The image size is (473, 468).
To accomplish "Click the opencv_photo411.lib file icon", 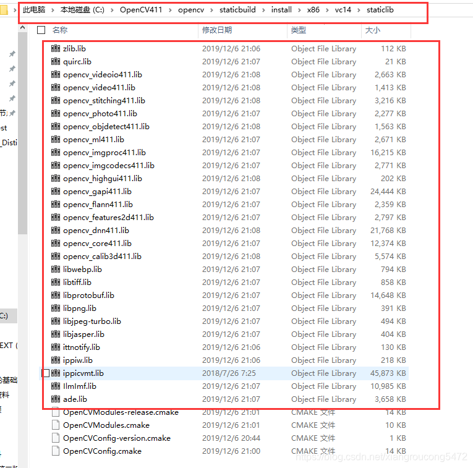I will click(56, 113).
